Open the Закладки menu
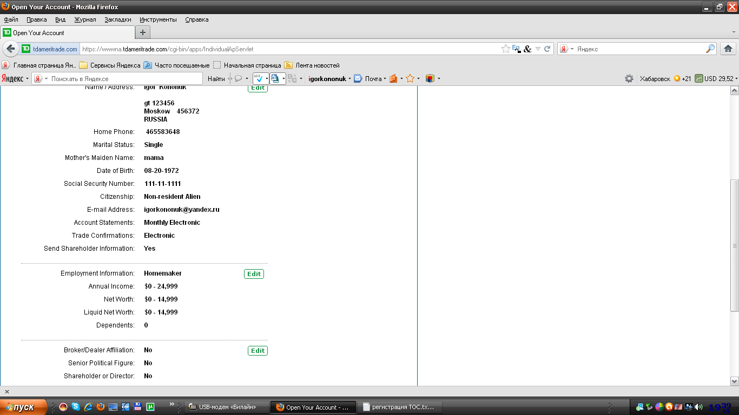This screenshot has height=415, width=739. (118, 19)
